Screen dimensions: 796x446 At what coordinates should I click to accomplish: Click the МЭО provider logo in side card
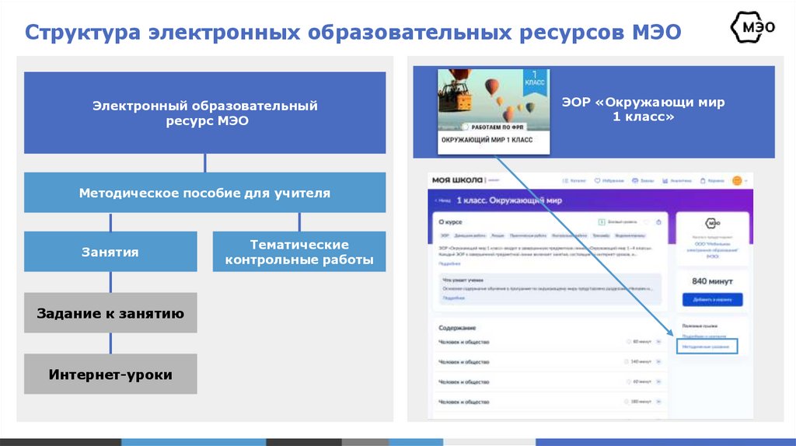pyautogui.click(x=712, y=223)
